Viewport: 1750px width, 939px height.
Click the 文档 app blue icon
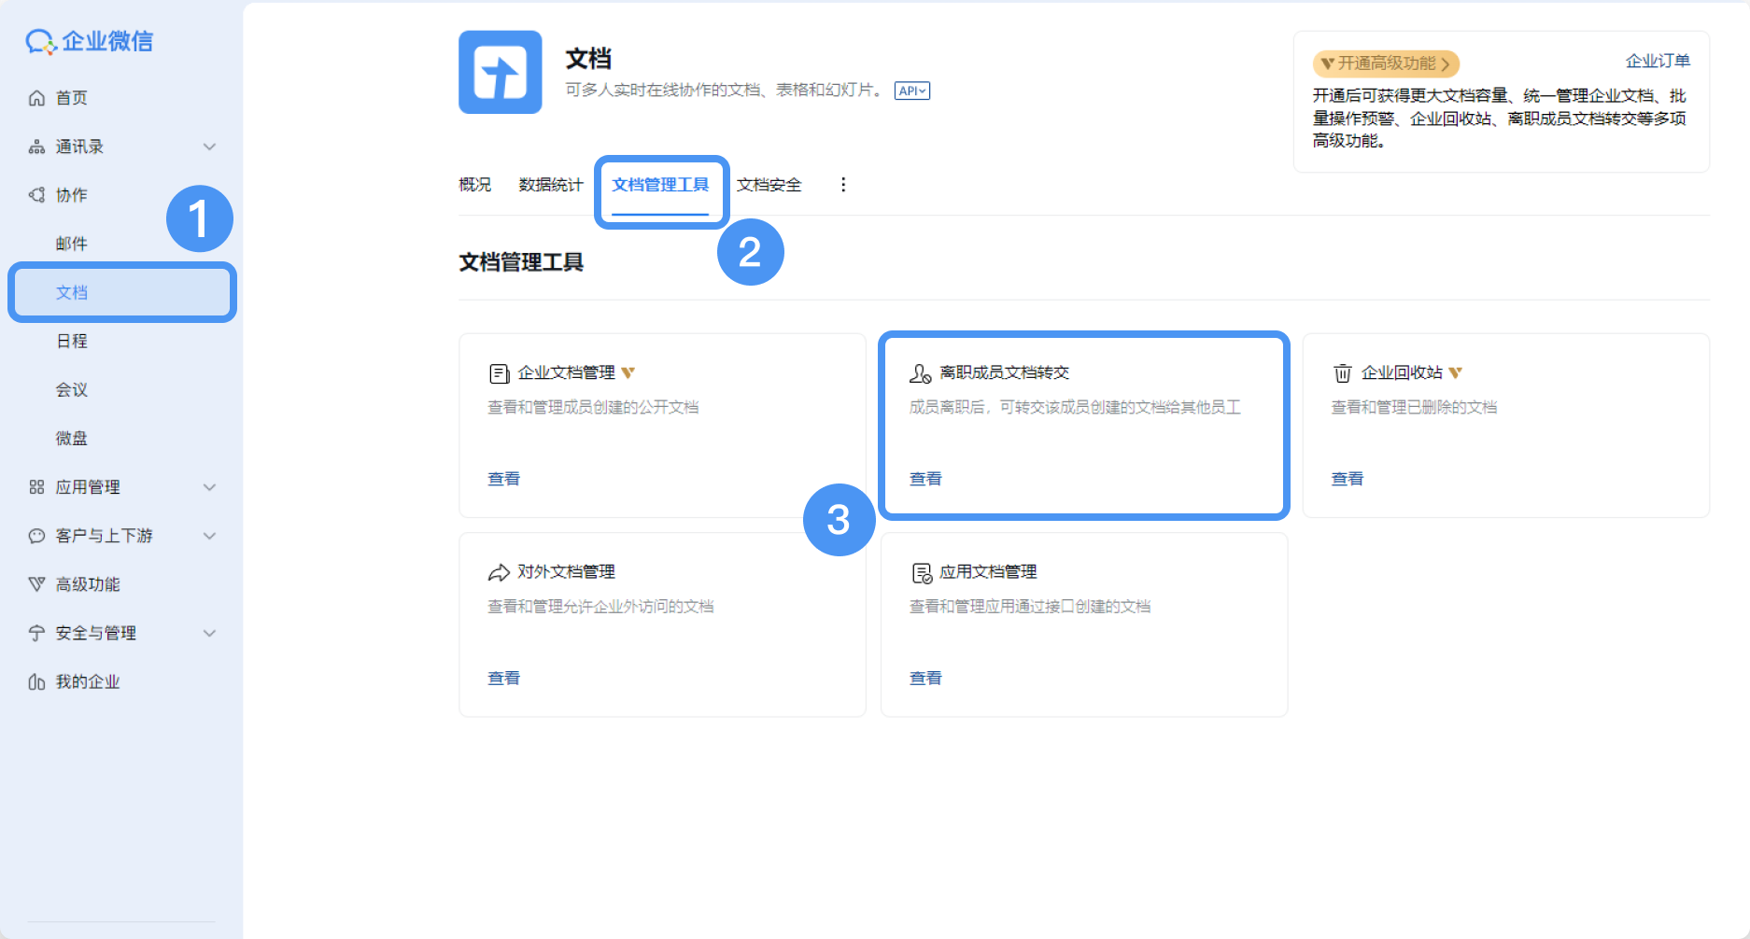[x=500, y=72]
